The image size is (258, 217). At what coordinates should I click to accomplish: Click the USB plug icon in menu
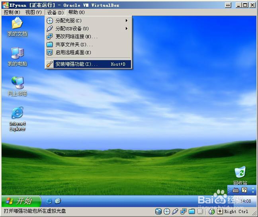50,29
